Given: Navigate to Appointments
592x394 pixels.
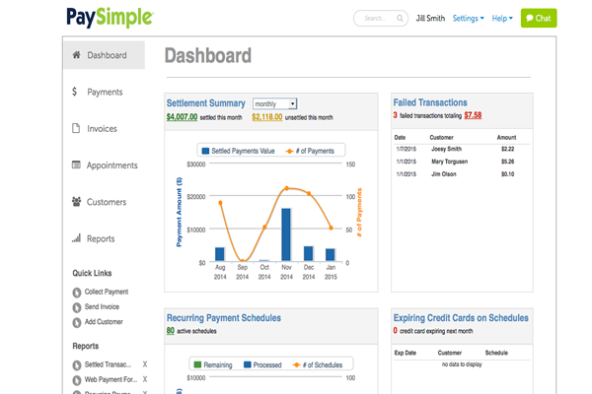Looking at the screenshot, I should click(x=112, y=165).
